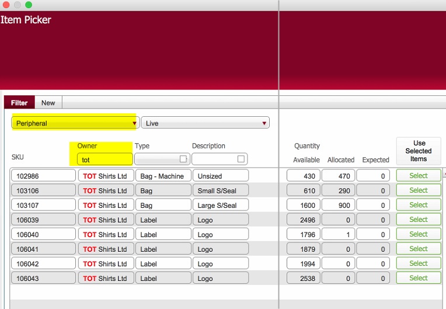Expand the Live status dropdown

point(205,123)
